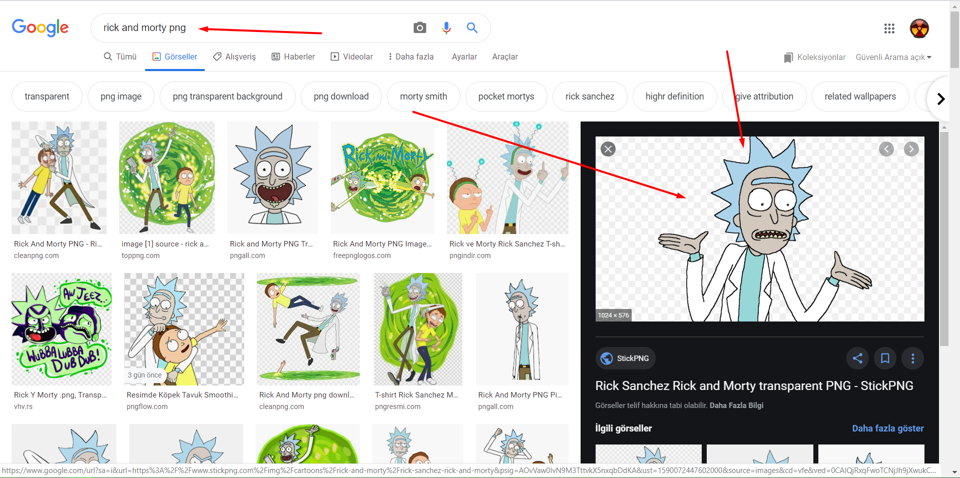Go to previous image in preview
Screen dimensions: 960x478
click(x=886, y=149)
